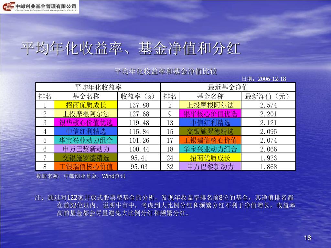The height and width of the screenshot is (248, 331).
Task: Click "招商优质成长" beside net value 1.923
Action: click(x=210, y=158)
